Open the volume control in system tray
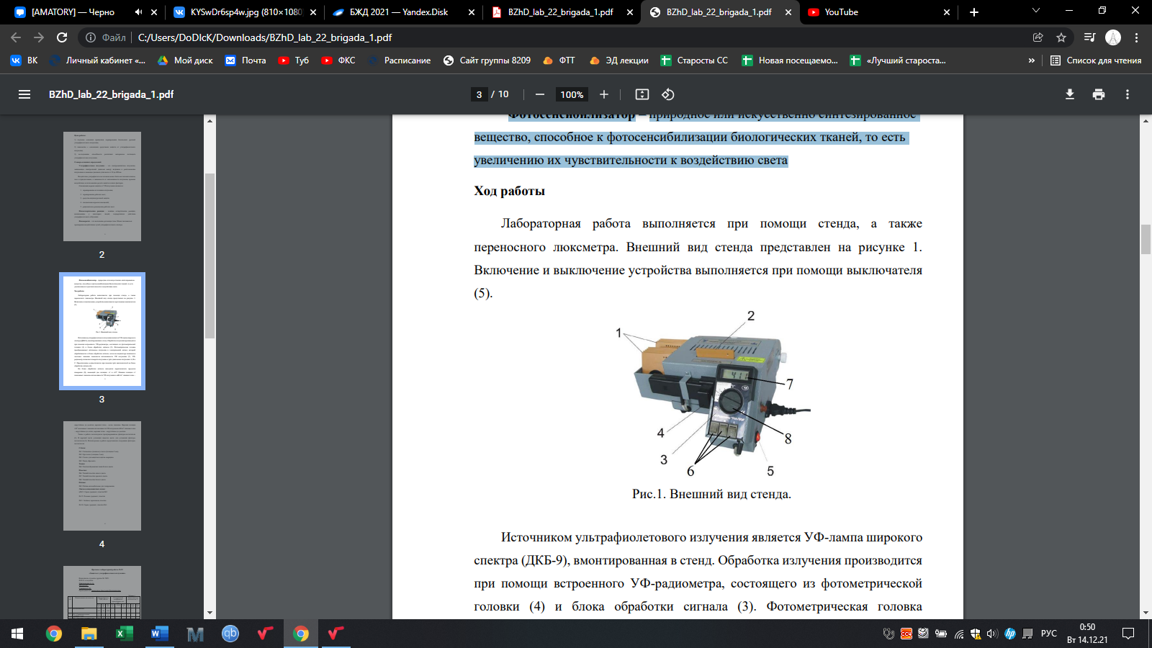This screenshot has height=648, width=1152. tap(992, 634)
